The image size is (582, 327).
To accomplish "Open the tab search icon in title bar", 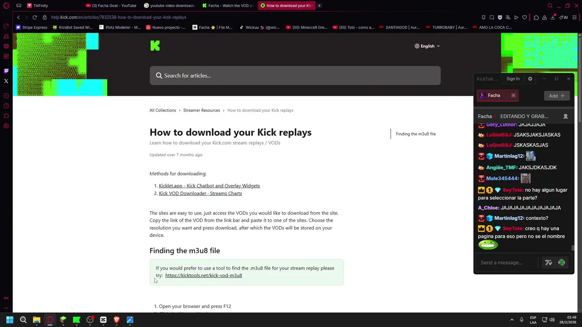I will [550, 5].
